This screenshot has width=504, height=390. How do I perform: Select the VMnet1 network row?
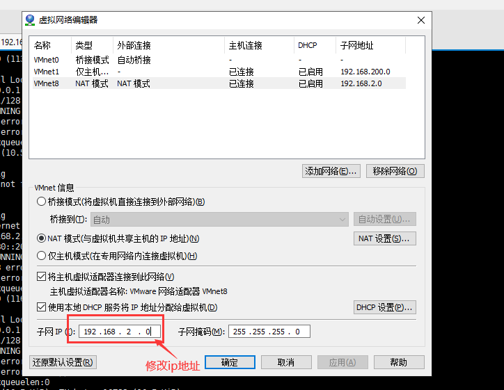[219, 72]
